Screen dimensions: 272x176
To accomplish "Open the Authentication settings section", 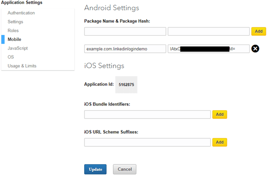I will 21,13.
